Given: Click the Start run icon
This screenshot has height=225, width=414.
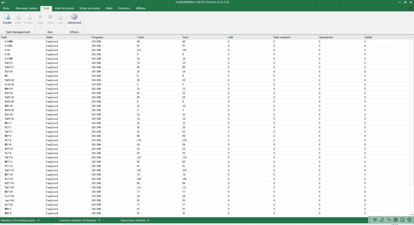Looking at the screenshot, I should tap(40, 18).
